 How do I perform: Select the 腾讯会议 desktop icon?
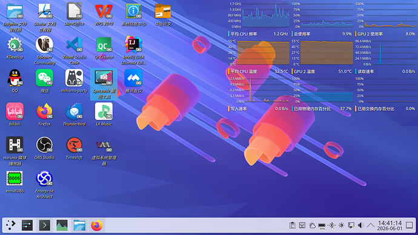coord(133,78)
